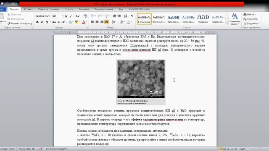Open font size dropdown
The image size is (269, 151).
62,16
